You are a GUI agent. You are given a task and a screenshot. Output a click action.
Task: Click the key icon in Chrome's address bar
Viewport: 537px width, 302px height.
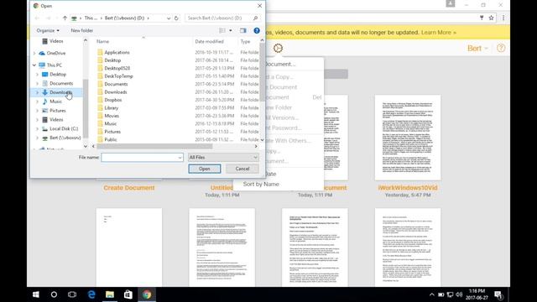coord(482,18)
